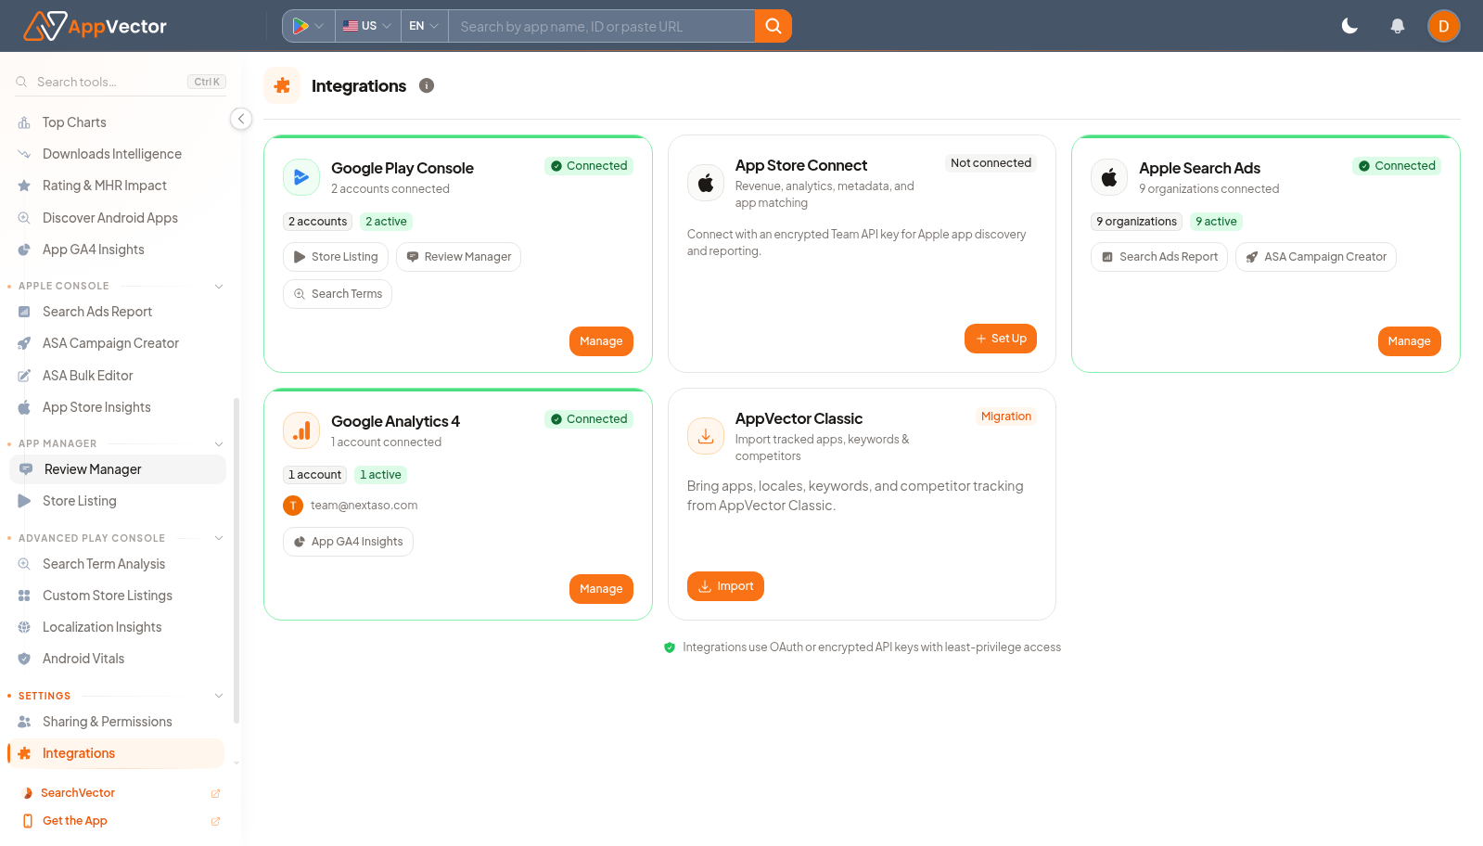Click the Google Play Console logo icon

tap(301, 177)
